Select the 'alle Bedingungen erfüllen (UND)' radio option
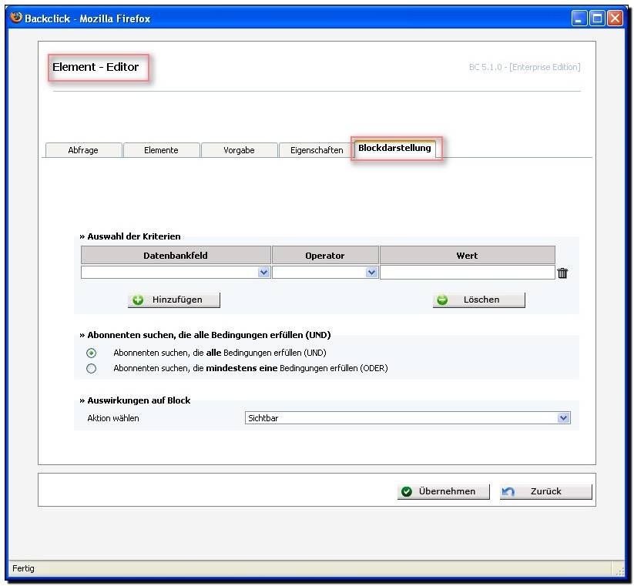Screen dimensions: 634x586 click(92, 353)
